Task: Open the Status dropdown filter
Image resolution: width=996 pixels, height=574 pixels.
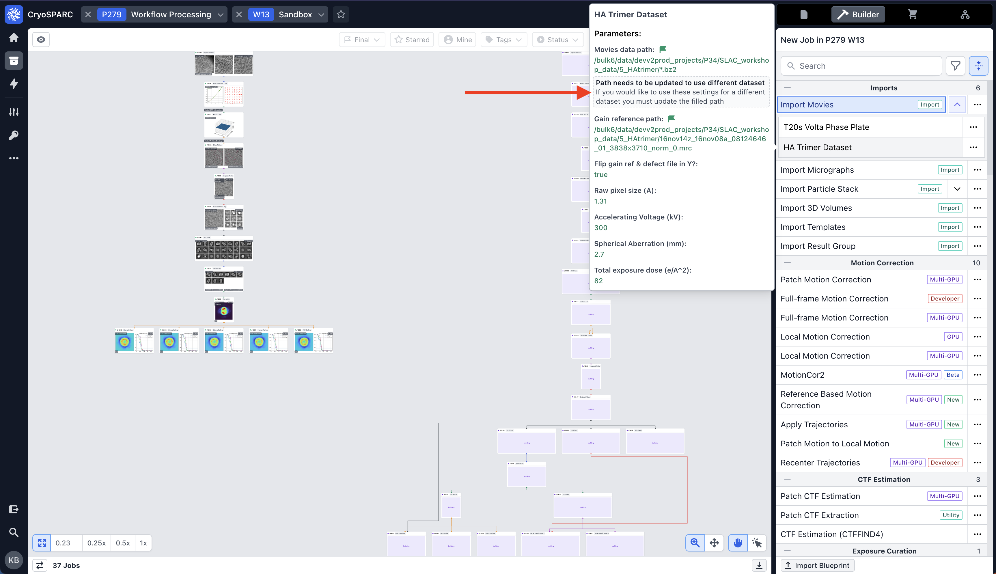Action: pyautogui.click(x=558, y=40)
